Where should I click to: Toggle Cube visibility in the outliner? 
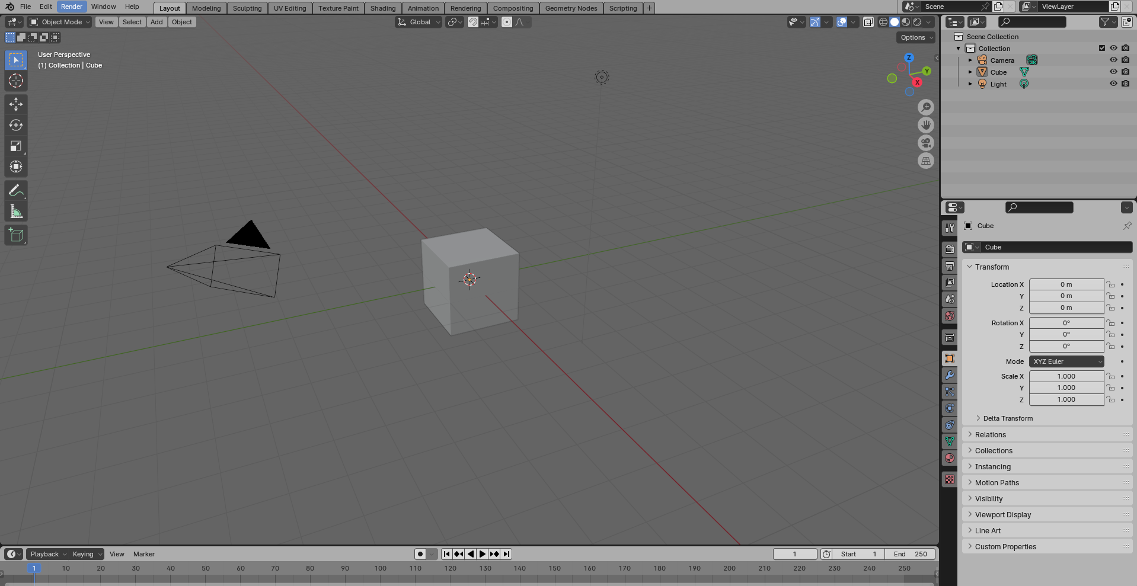(x=1114, y=72)
